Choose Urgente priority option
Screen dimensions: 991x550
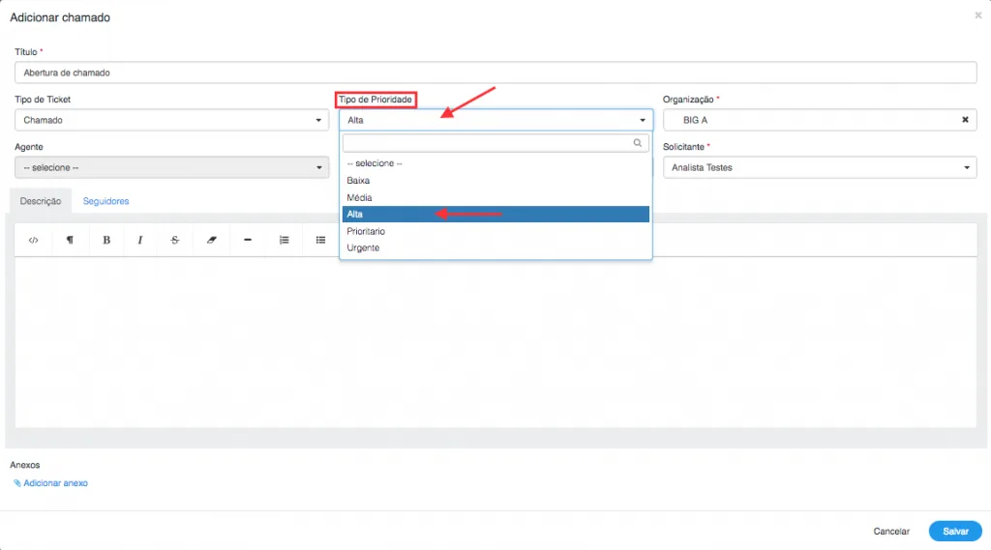click(x=495, y=248)
